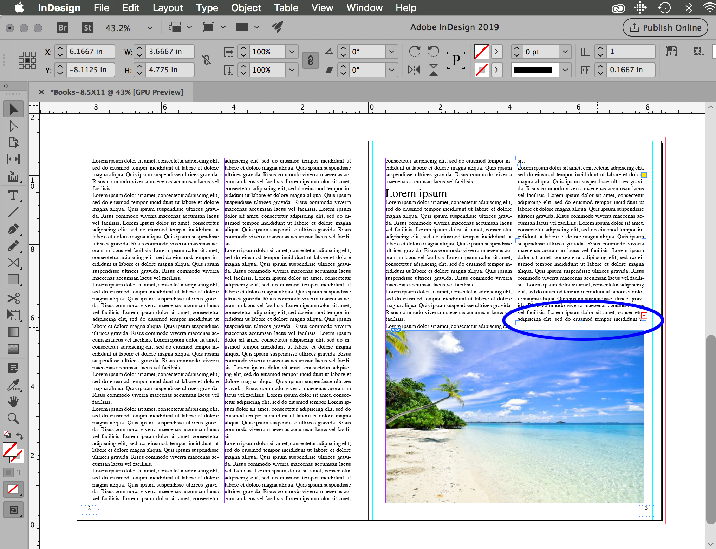Screen dimensions: 716x549
Task: Select the Type tool in toolbar
Action: (x=13, y=195)
